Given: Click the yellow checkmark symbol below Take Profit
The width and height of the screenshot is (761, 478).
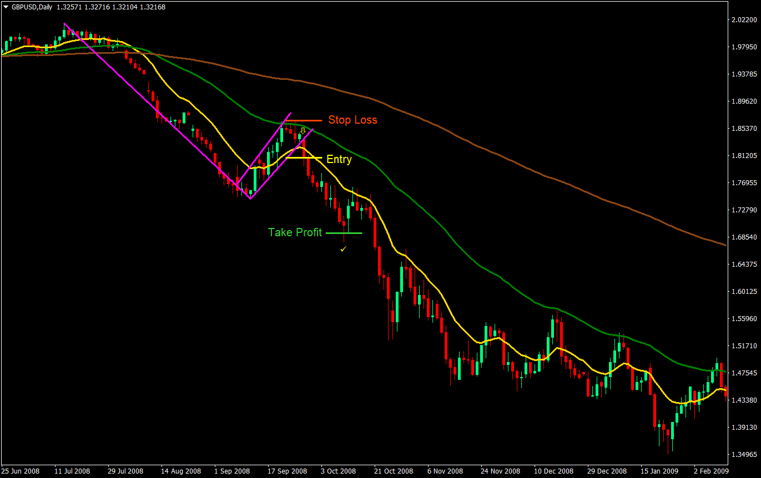Looking at the screenshot, I should 343,248.
